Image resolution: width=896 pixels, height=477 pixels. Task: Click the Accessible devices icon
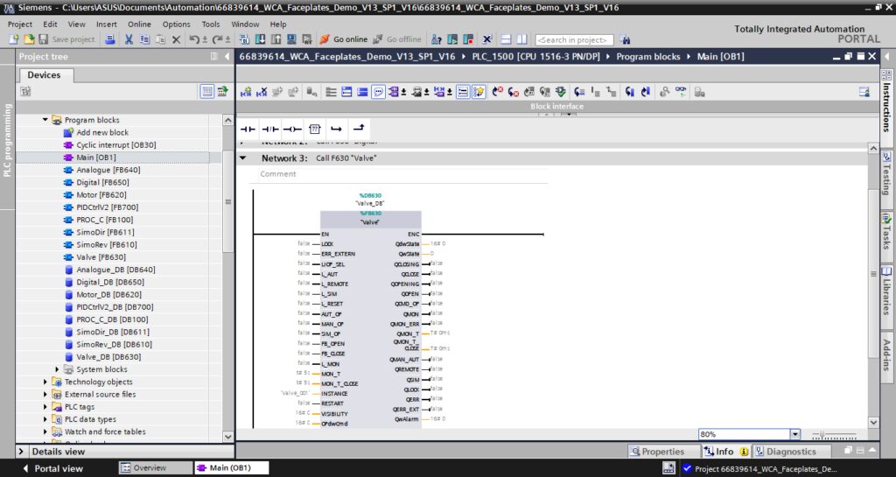coord(436,39)
